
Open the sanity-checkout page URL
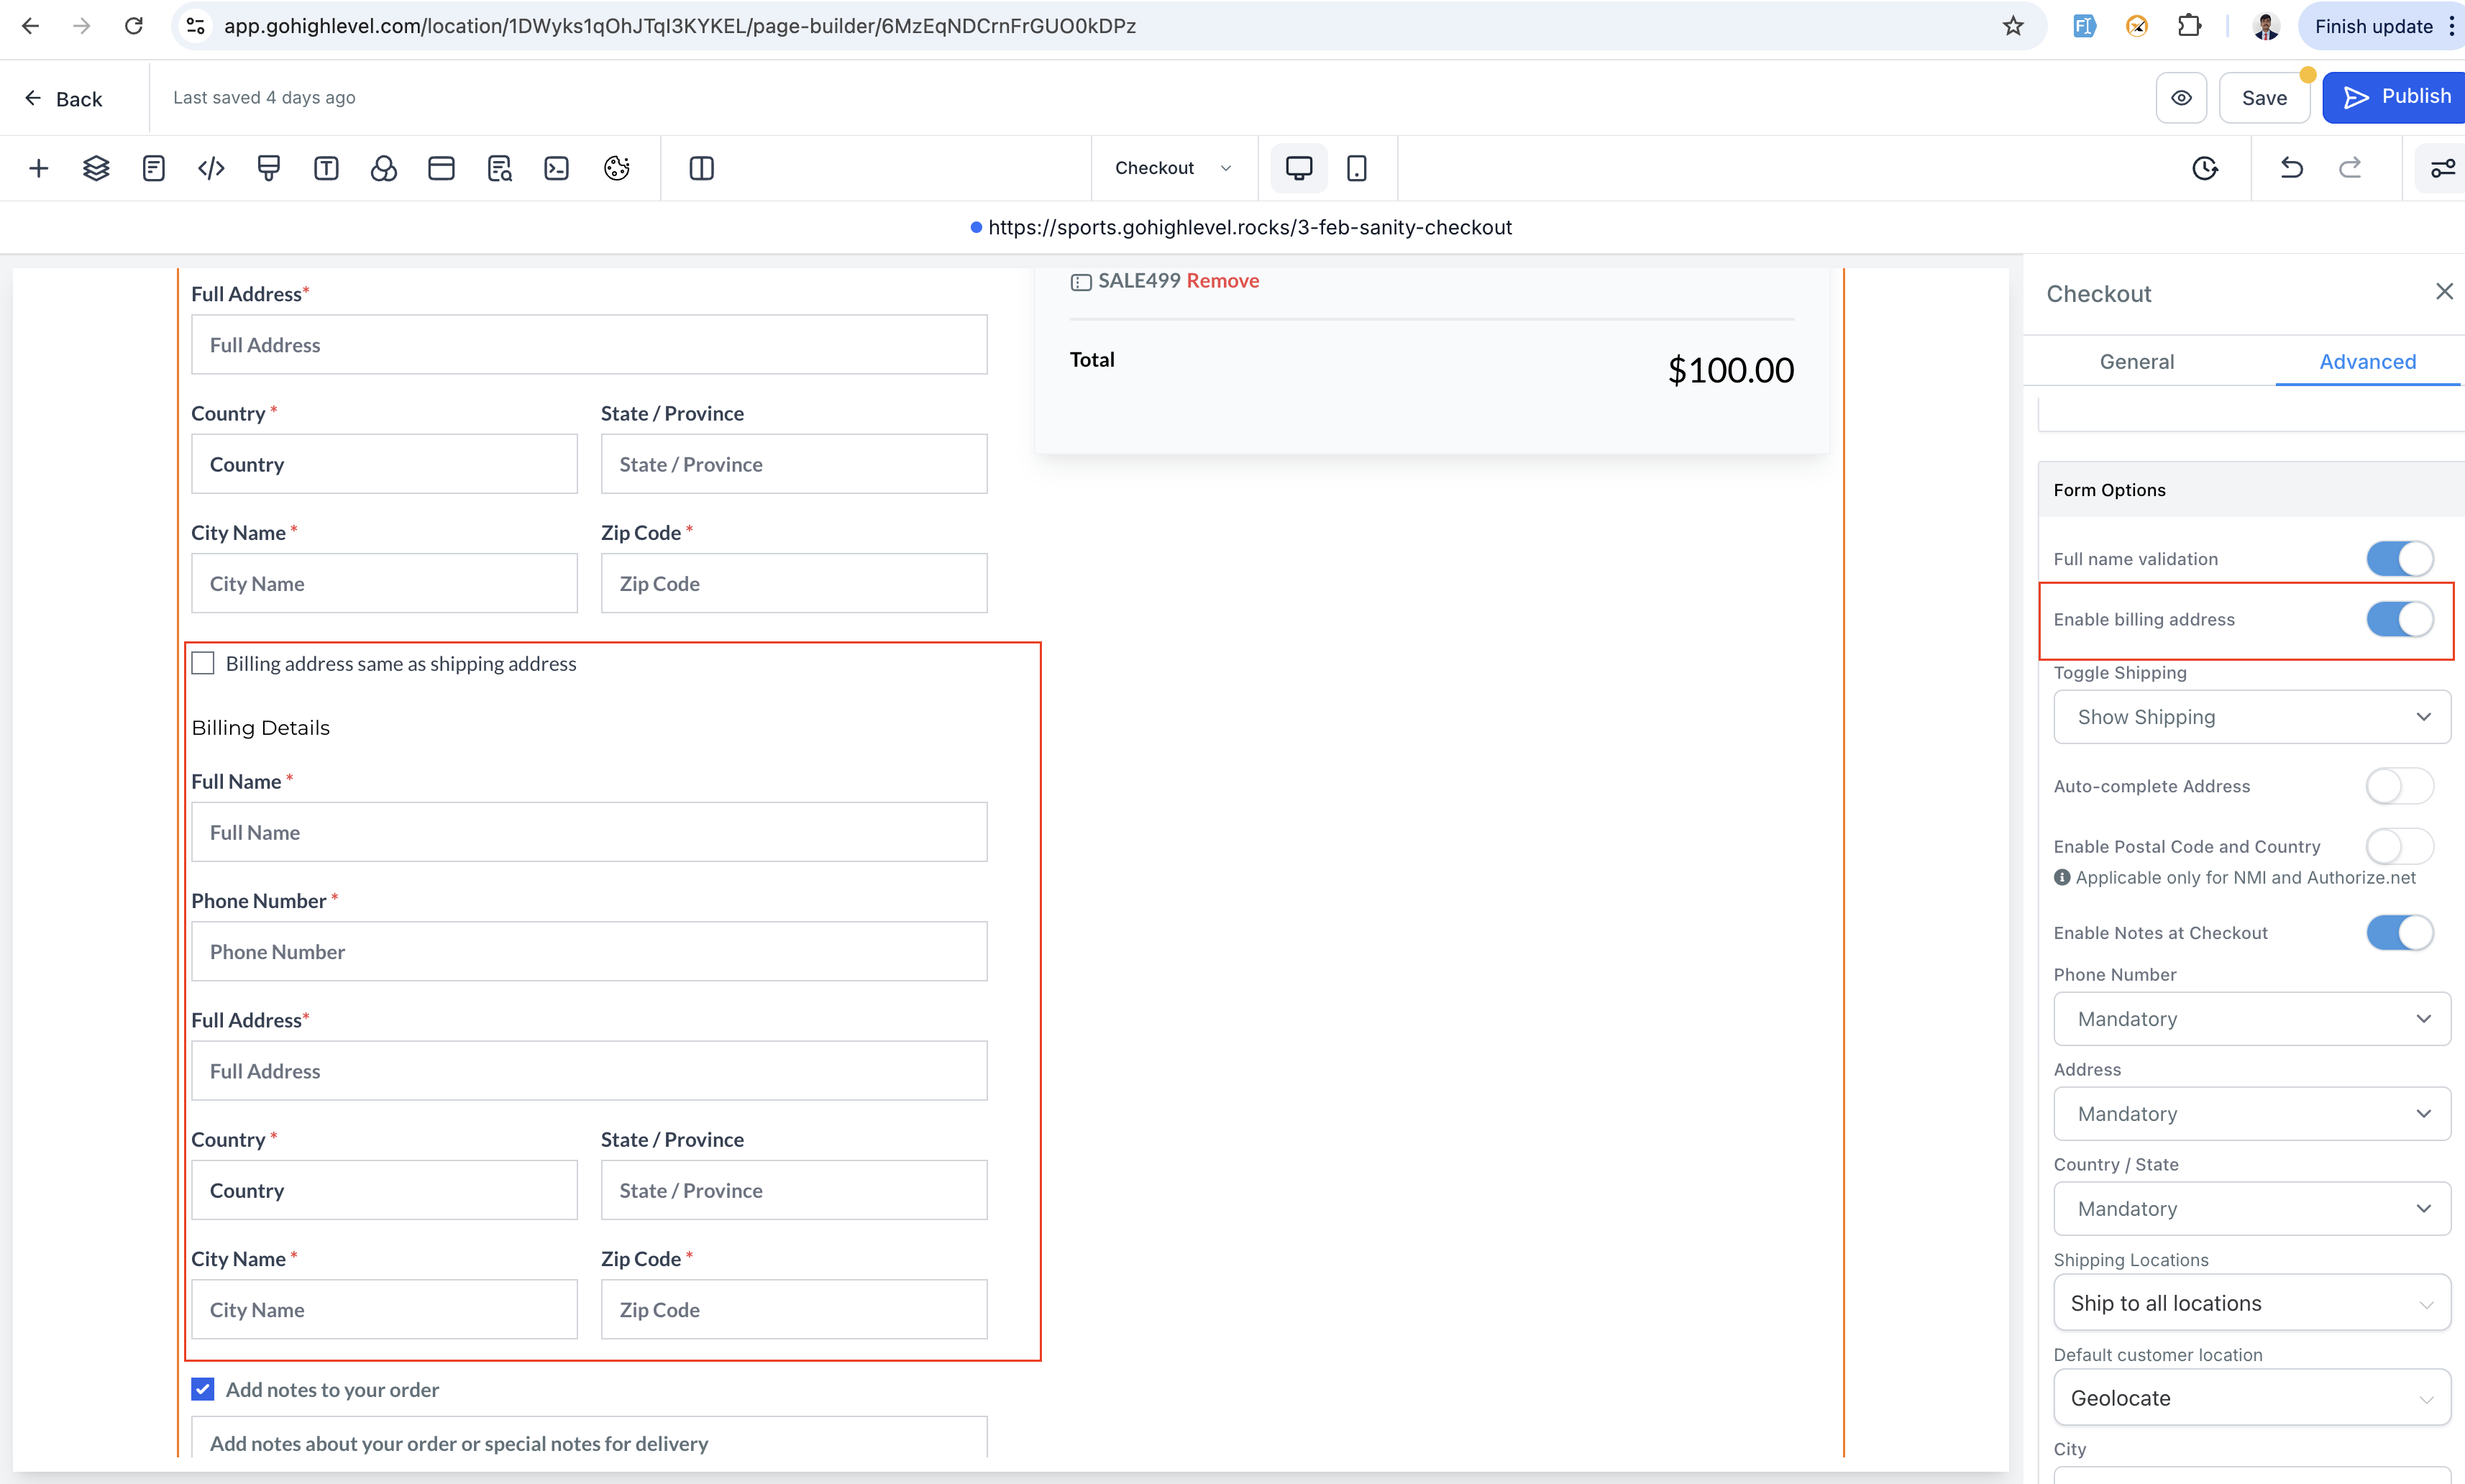pos(1249,227)
